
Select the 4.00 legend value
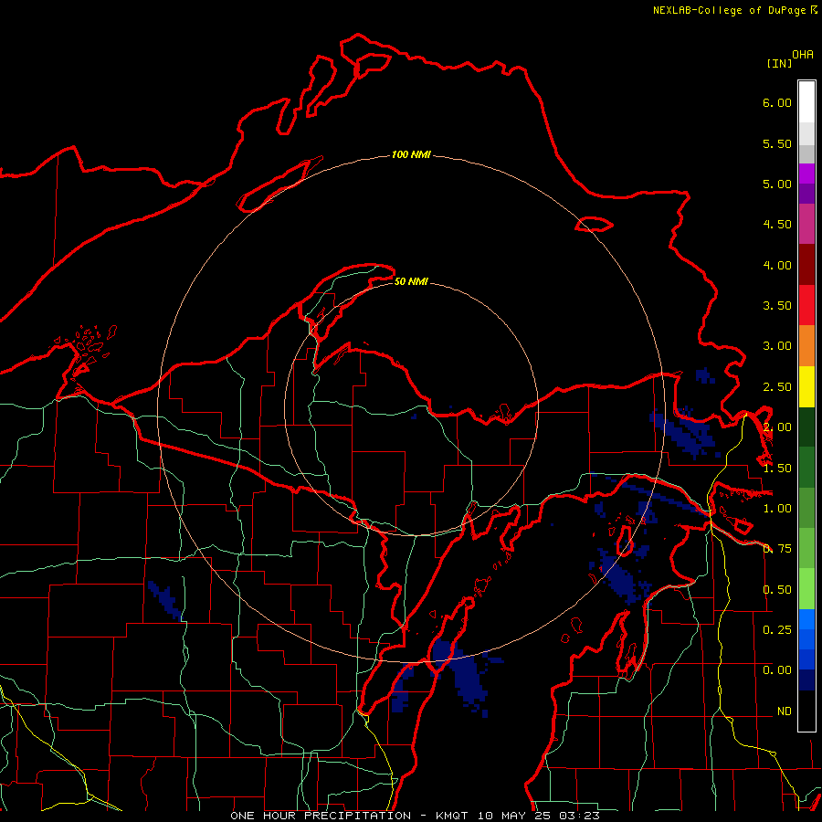777,265
